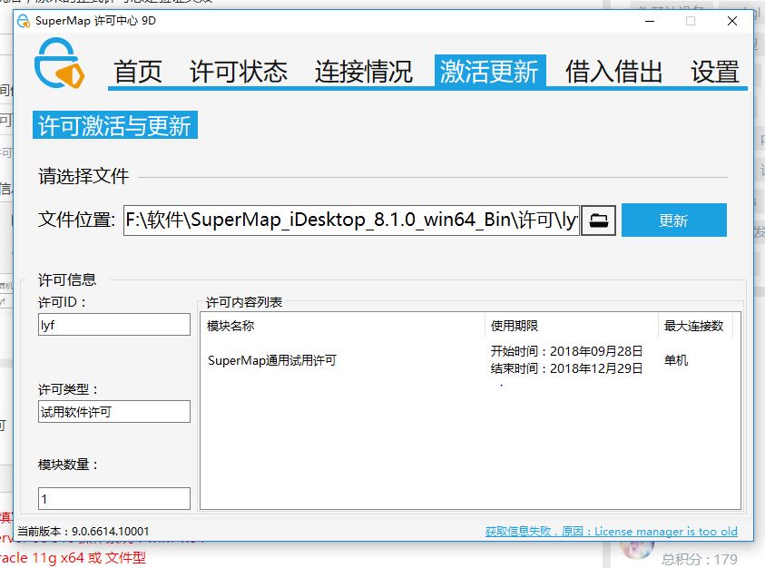
Task: Switch to the 许可状态 tab
Action: click(x=239, y=72)
